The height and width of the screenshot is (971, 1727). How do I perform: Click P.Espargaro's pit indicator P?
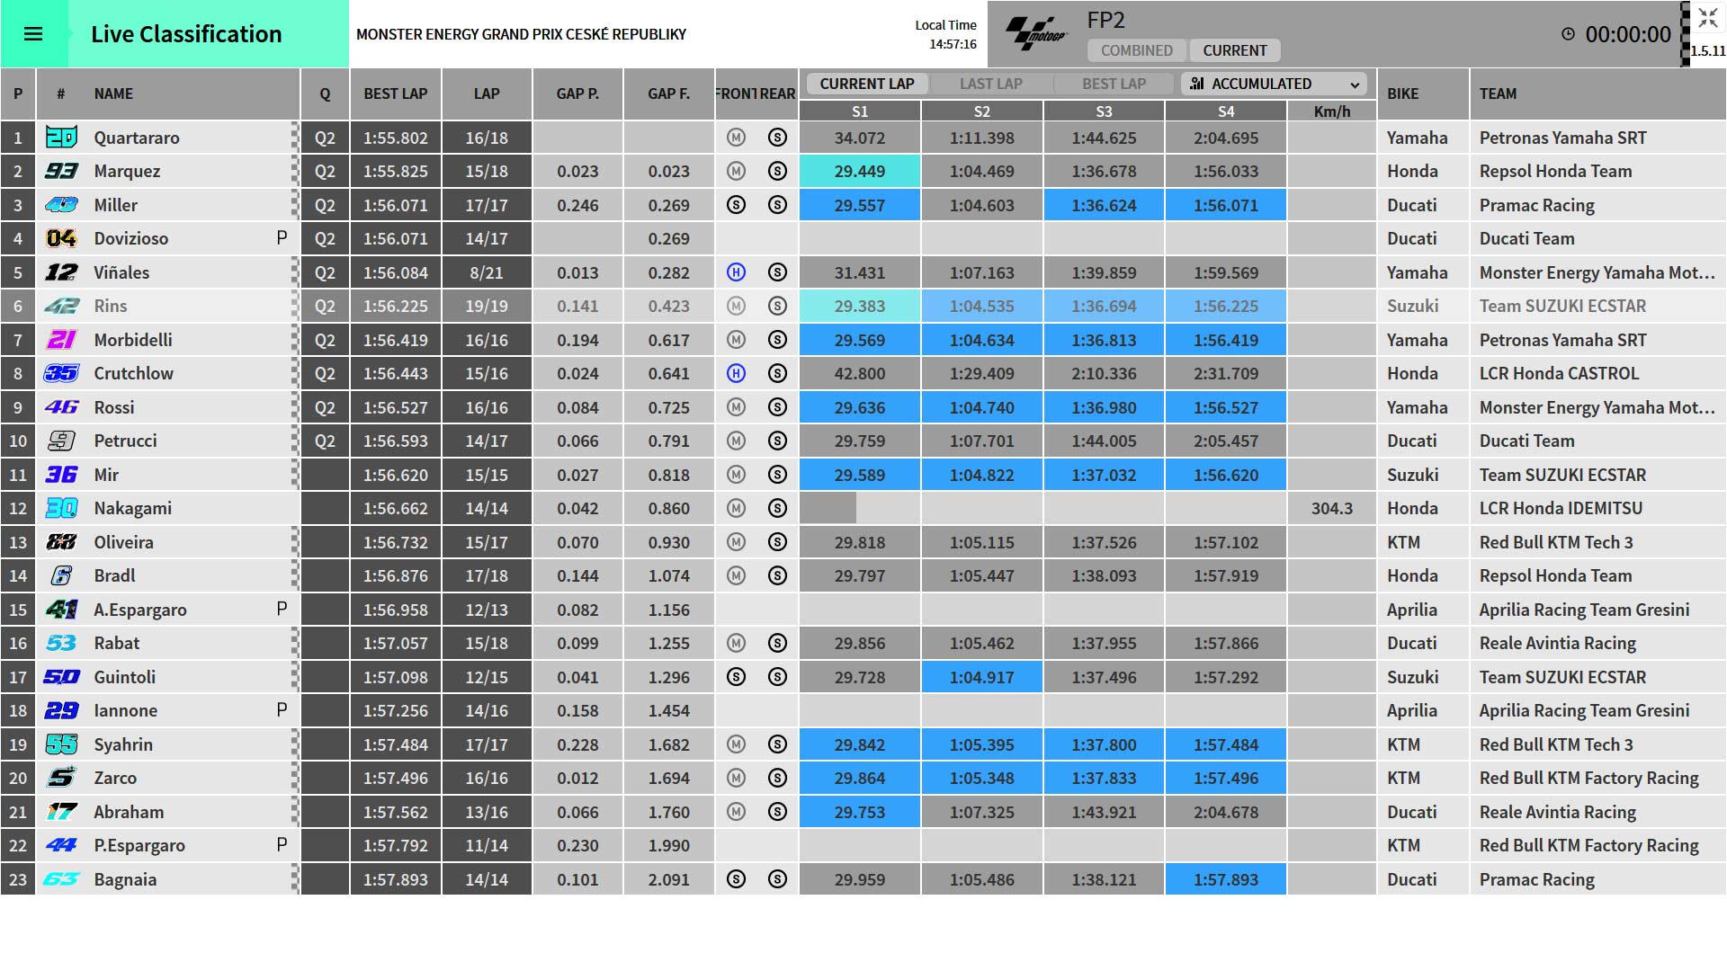(282, 844)
